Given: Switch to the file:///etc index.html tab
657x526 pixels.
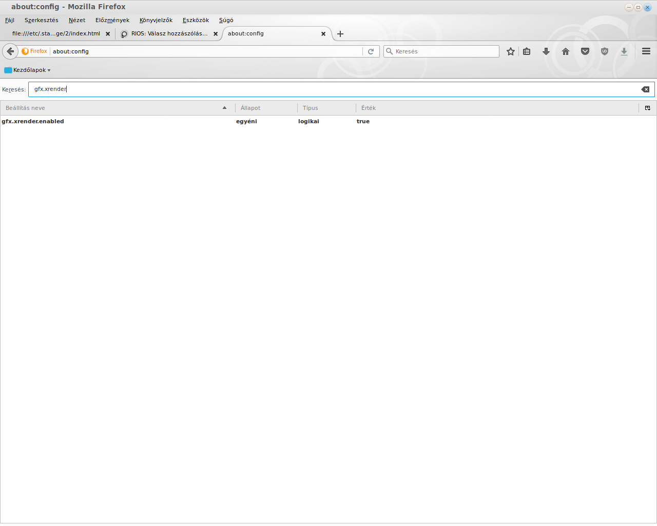Looking at the screenshot, I should pyautogui.click(x=57, y=34).
